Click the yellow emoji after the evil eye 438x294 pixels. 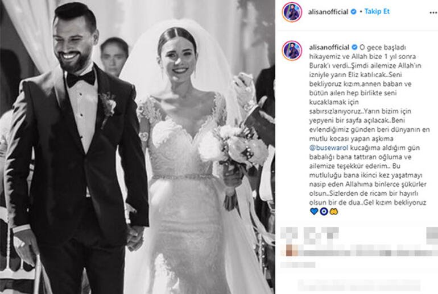[333, 212]
